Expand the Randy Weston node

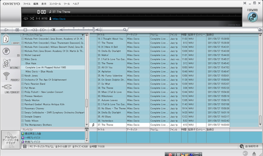coord(23,100)
